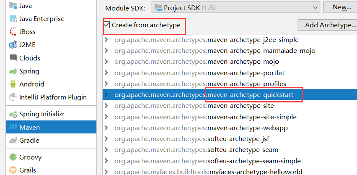Select the J2ME phone icon
Viewport: 357px width, 175px height.
coord(13,45)
